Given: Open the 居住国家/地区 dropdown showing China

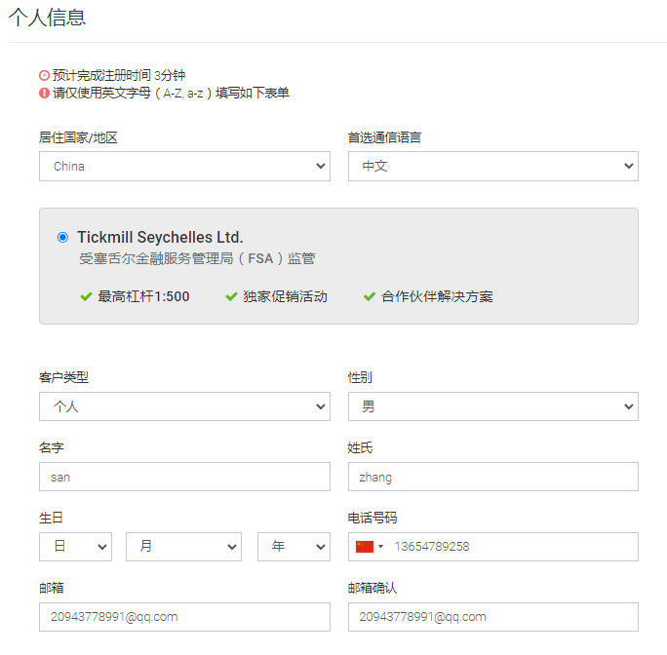Looking at the screenshot, I should coord(184,166).
